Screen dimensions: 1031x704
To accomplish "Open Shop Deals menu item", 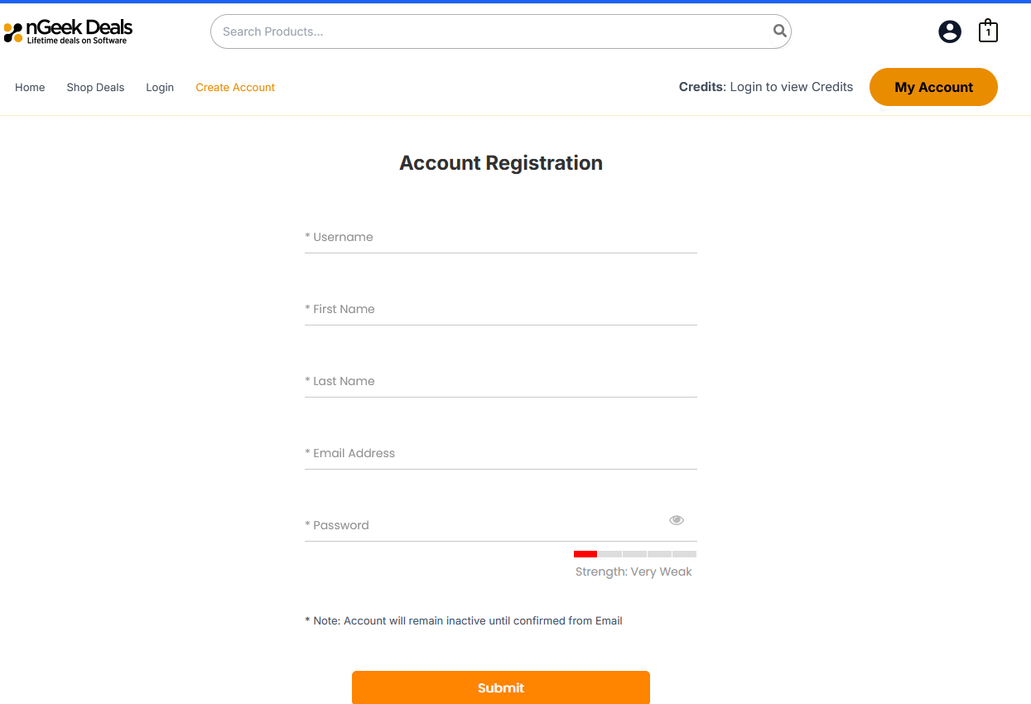I will (x=95, y=87).
